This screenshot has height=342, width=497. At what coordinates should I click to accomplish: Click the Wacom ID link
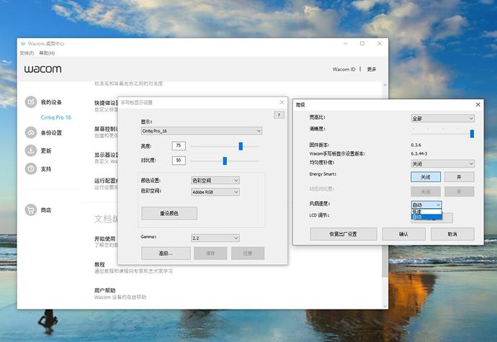coord(344,69)
